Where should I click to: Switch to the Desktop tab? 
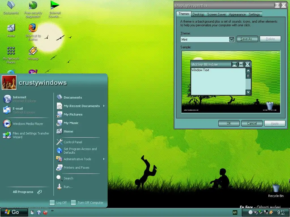click(198, 14)
